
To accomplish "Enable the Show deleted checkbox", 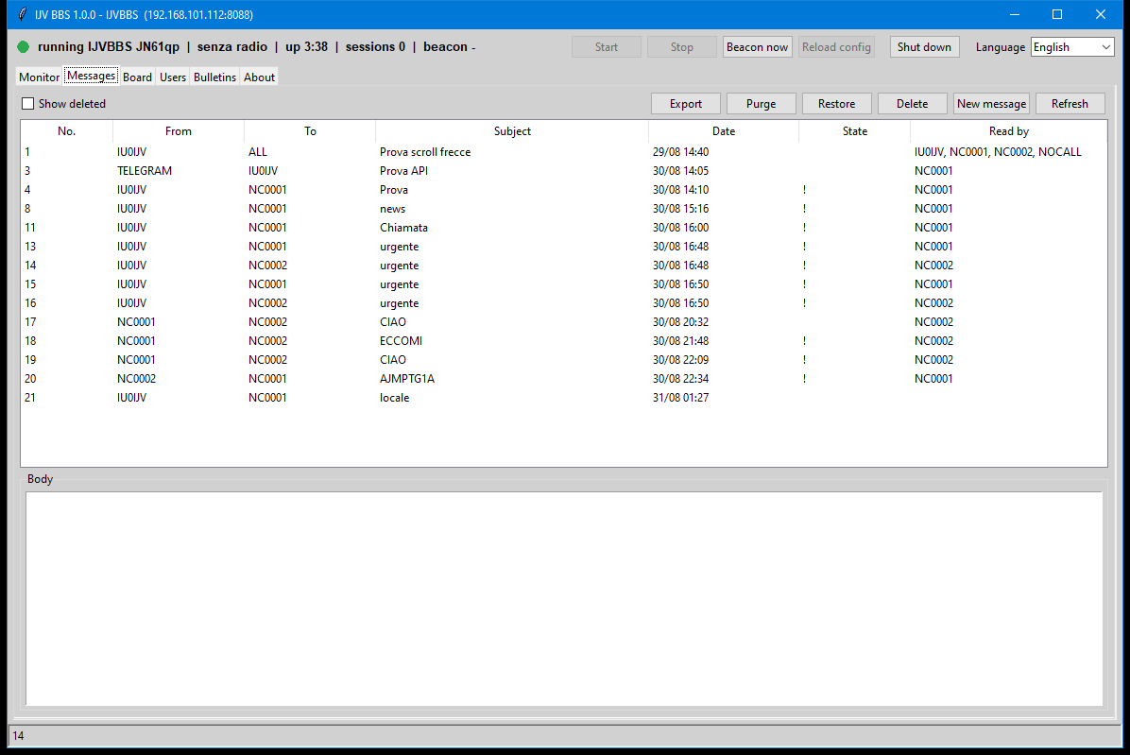I will [x=28, y=104].
